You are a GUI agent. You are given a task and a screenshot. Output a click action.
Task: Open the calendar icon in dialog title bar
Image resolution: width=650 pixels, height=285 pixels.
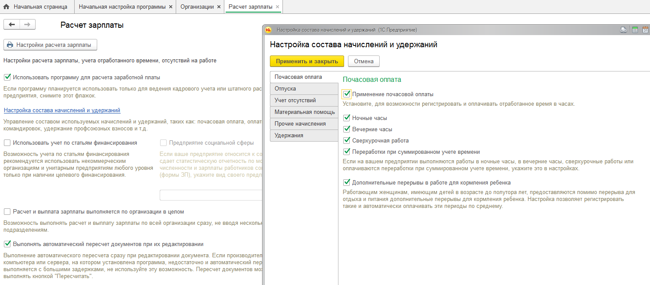[x=645, y=30]
